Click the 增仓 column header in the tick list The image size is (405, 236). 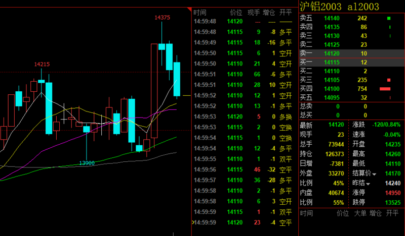coord(269,12)
